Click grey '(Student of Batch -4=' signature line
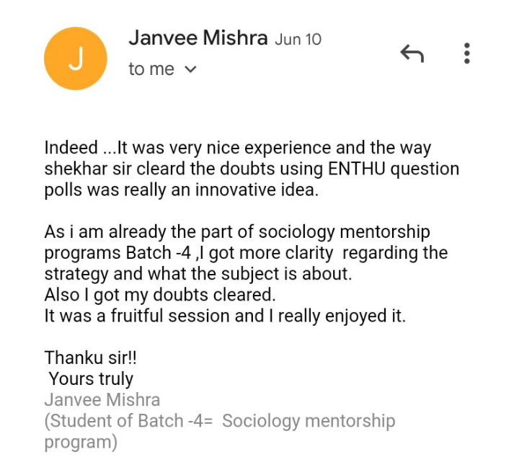The image size is (519, 470). coord(220,422)
